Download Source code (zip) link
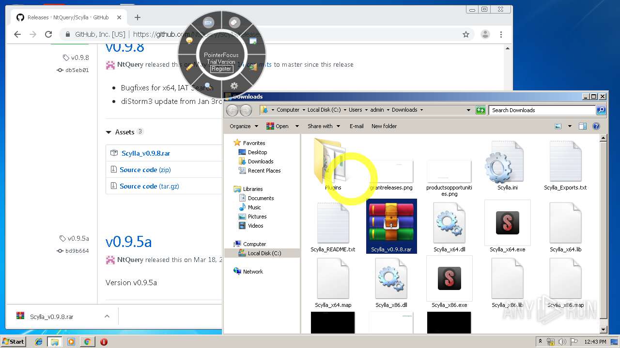This screenshot has width=620, height=348. [145, 170]
